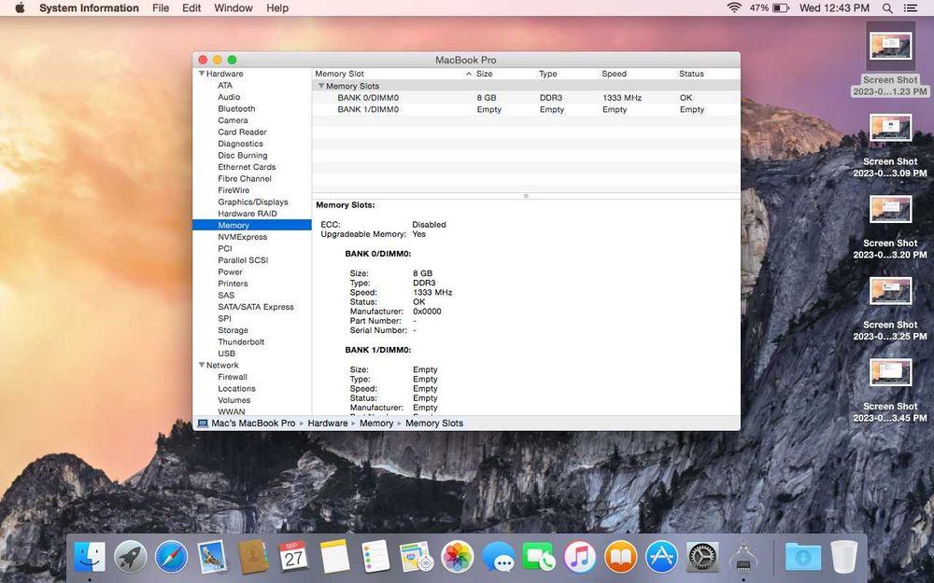
Task: Open App Store icon in dock
Action: click(x=662, y=558)
